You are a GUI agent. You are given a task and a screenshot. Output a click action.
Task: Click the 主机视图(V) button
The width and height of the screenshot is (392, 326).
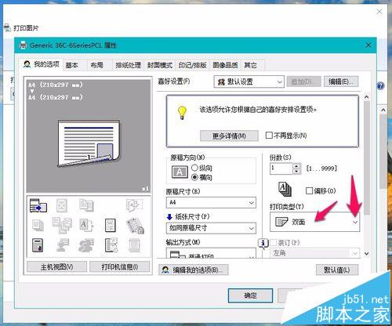[56, 266]
